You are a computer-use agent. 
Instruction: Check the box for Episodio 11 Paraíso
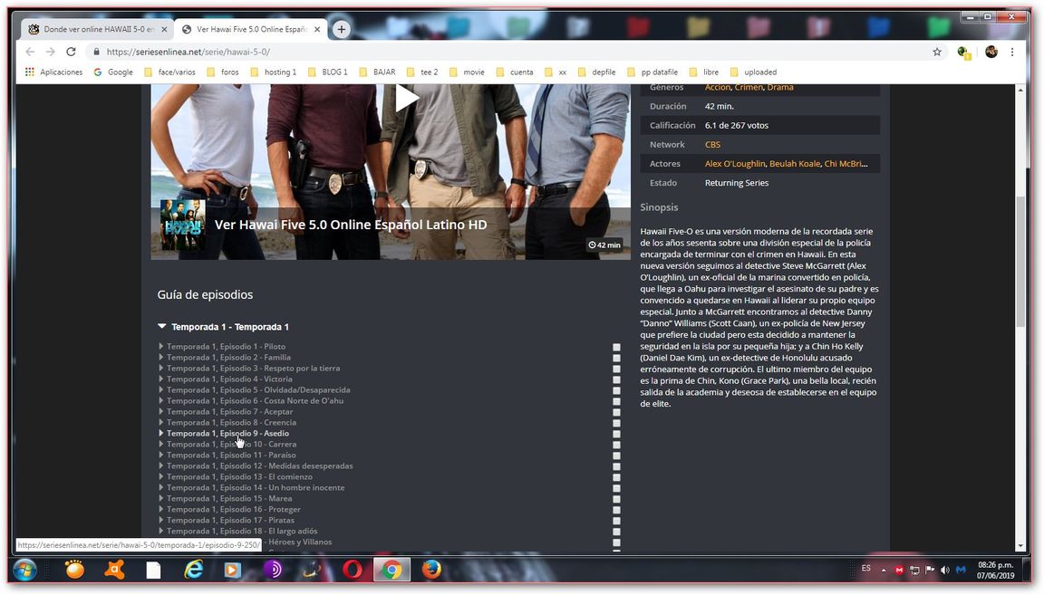click(616, 456)
